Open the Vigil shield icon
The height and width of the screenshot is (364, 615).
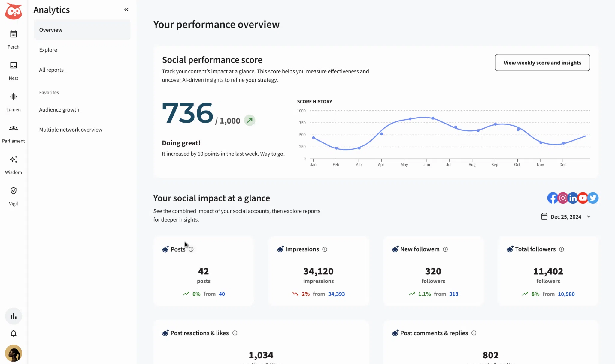pyautogui.click(x=14, y=191)
